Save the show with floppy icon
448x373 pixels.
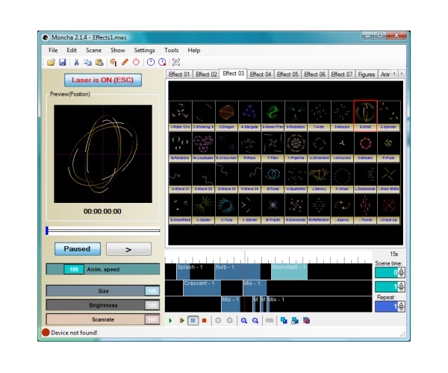(x=62, y=62)
